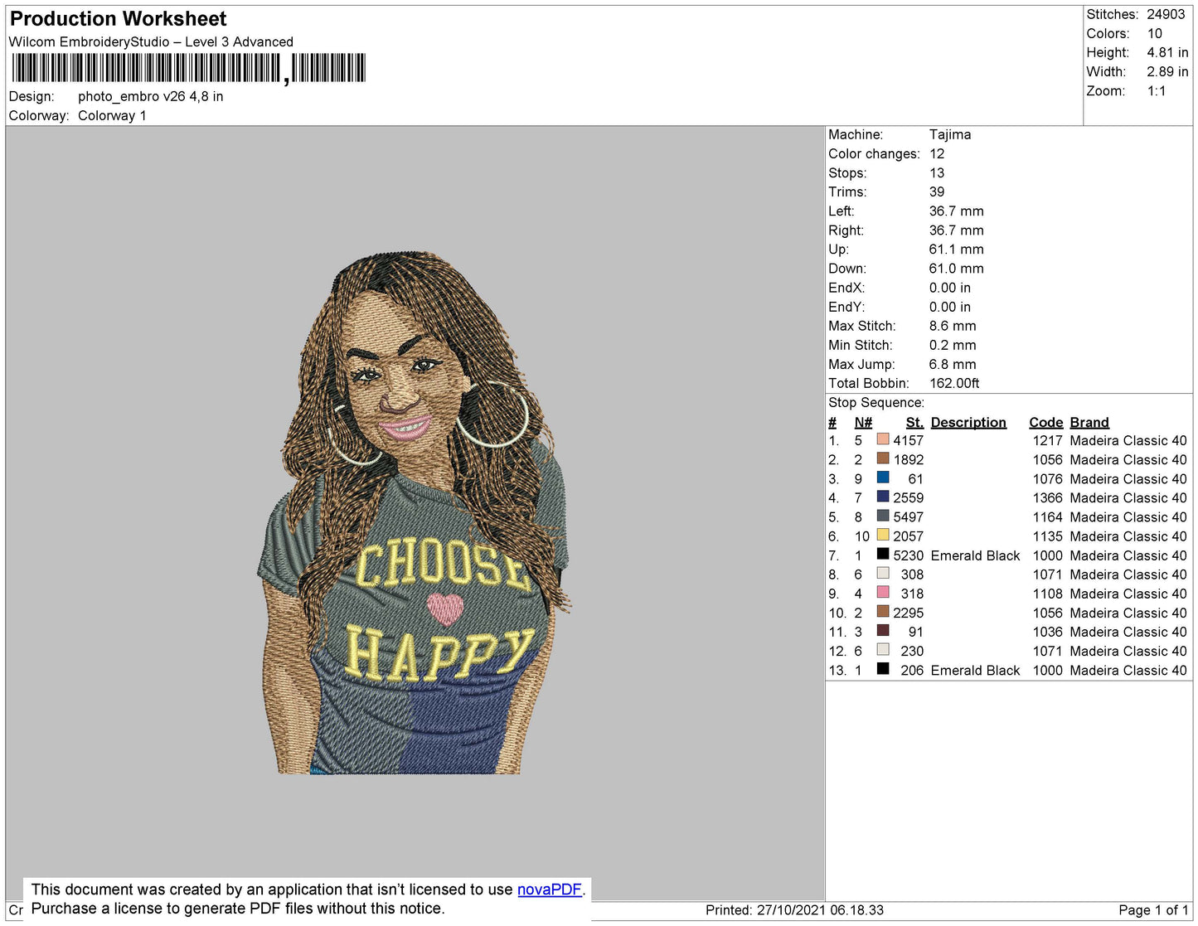
Task: Click the Max Jump value '6.8 mm'
Action: point(953,364)
